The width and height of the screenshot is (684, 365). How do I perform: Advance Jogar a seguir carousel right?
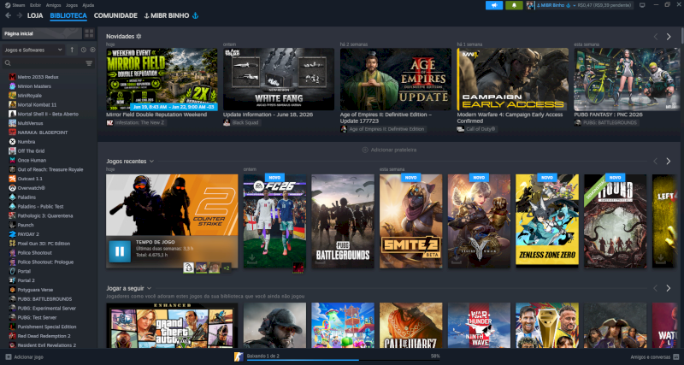[669, 288]
